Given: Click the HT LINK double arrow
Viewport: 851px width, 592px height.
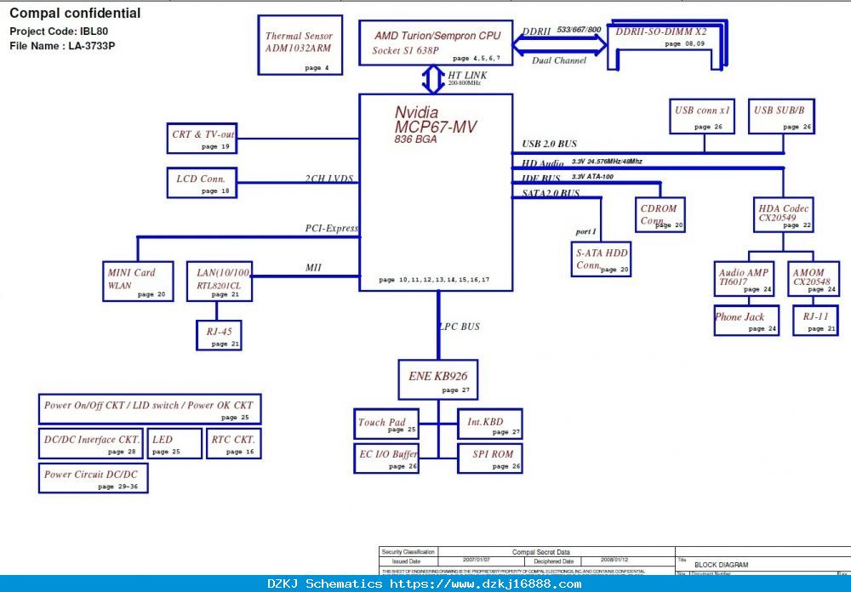Looking at the screenshot, I should tap(433, 79).
